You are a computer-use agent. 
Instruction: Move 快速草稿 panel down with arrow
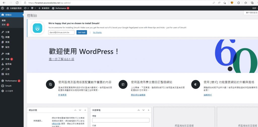pos(143,110)
